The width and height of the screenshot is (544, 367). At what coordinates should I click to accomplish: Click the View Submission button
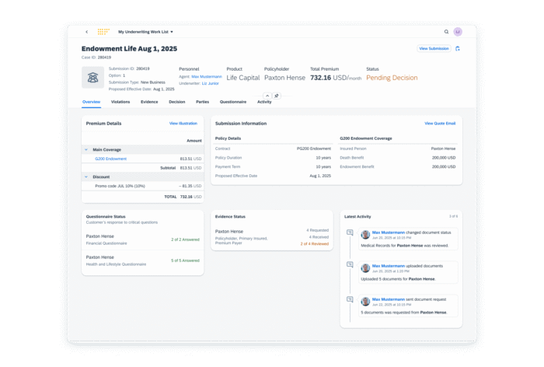[434, 48]
